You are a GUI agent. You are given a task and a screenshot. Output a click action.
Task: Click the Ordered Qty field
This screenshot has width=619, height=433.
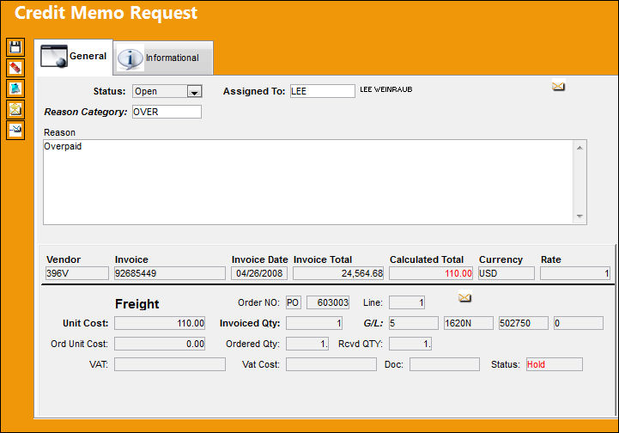pos(307,344)
